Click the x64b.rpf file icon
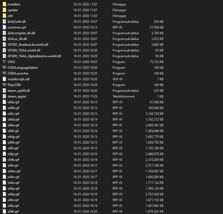 tap(4, 108)
